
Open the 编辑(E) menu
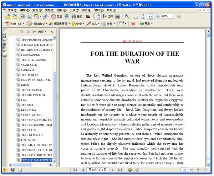(25, 10)
